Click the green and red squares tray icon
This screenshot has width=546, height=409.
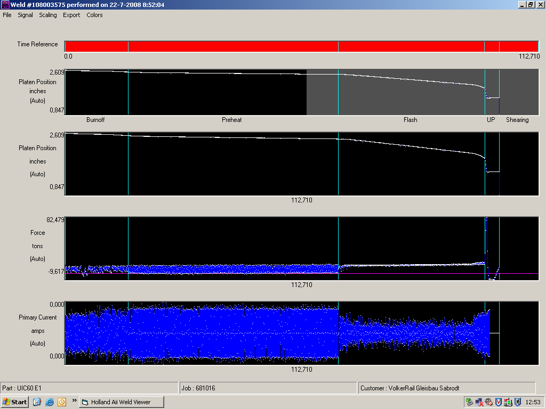[508, 402]
